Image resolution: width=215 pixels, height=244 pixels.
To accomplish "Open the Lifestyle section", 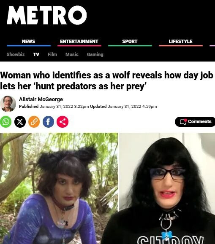I will coord(180,41).
